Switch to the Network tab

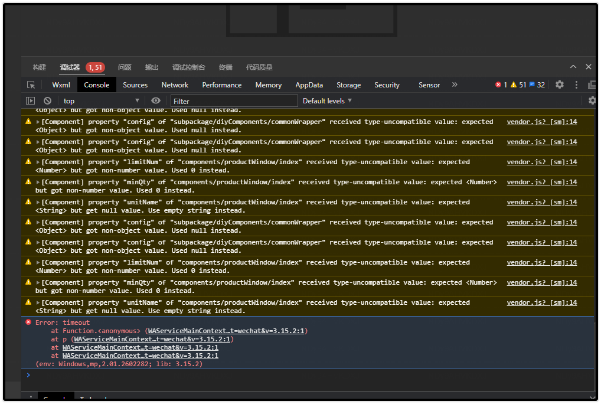175,85
